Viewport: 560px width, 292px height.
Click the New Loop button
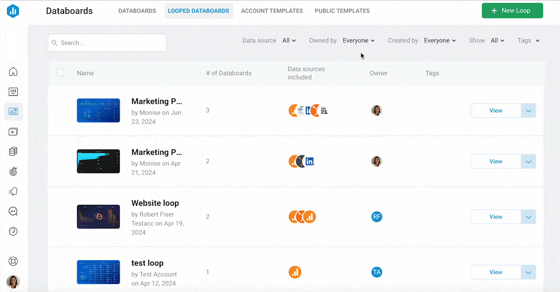512,11
